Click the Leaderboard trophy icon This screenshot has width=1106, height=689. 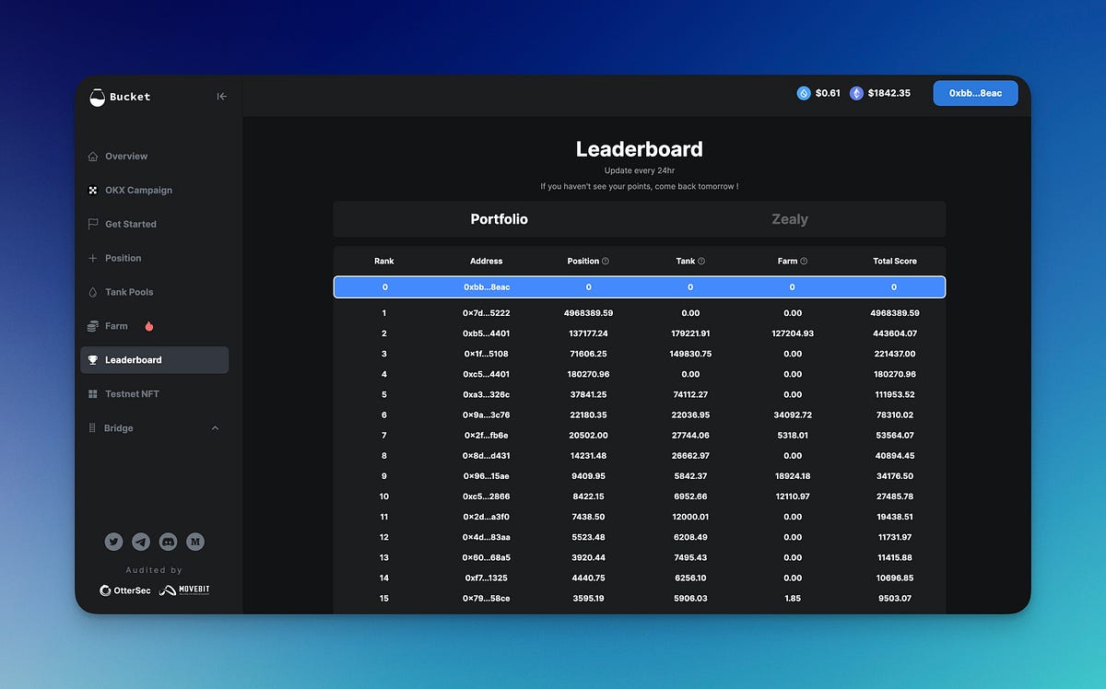93,359
